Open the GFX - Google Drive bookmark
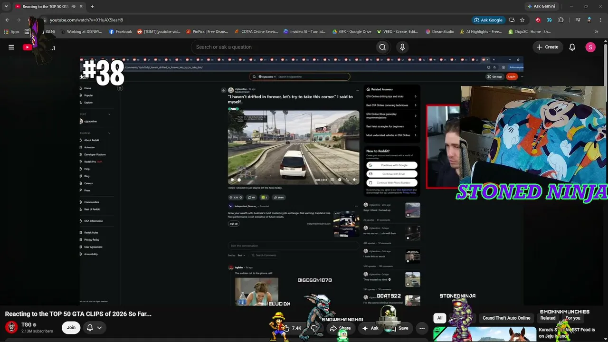Image resolution: width=608 pixels, height=342 pixels. pos(352,32)
